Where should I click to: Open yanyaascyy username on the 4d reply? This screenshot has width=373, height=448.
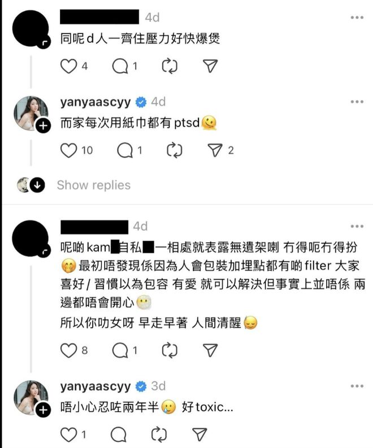click(95, 102)
